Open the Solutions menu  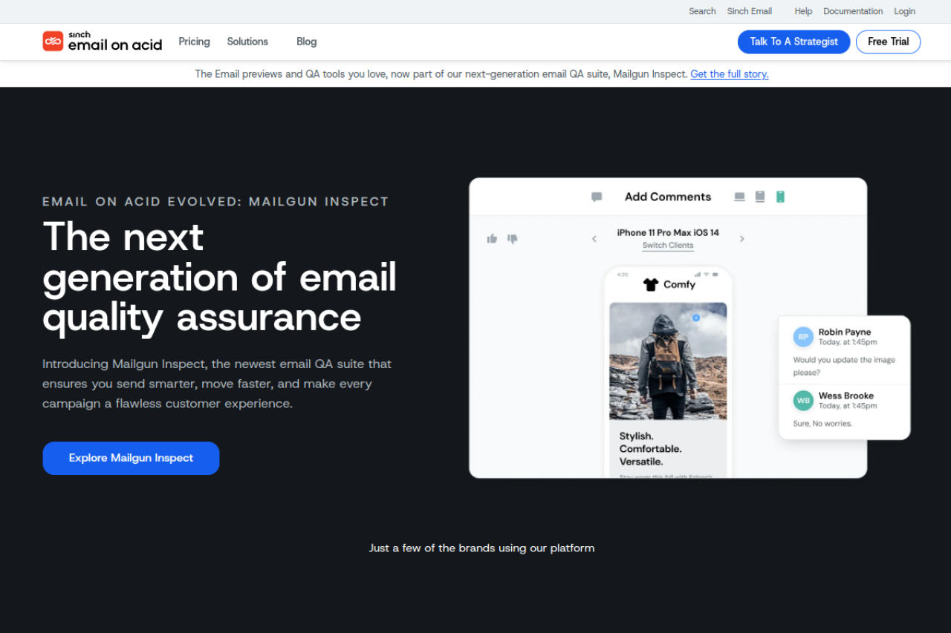[x=247, y=42]
